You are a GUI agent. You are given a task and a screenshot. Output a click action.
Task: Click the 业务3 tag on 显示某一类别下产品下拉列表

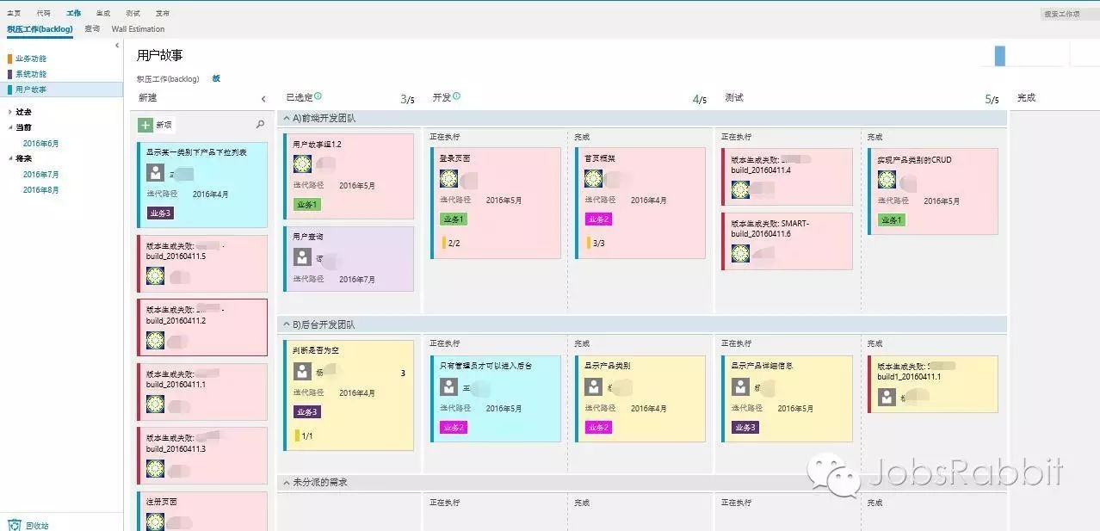click(160, 213)
